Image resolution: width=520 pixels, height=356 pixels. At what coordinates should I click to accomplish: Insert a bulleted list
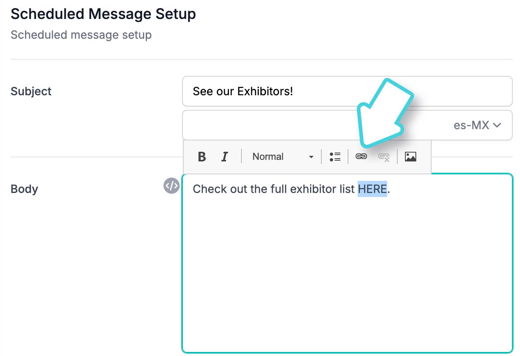click(x=335, y=157)
